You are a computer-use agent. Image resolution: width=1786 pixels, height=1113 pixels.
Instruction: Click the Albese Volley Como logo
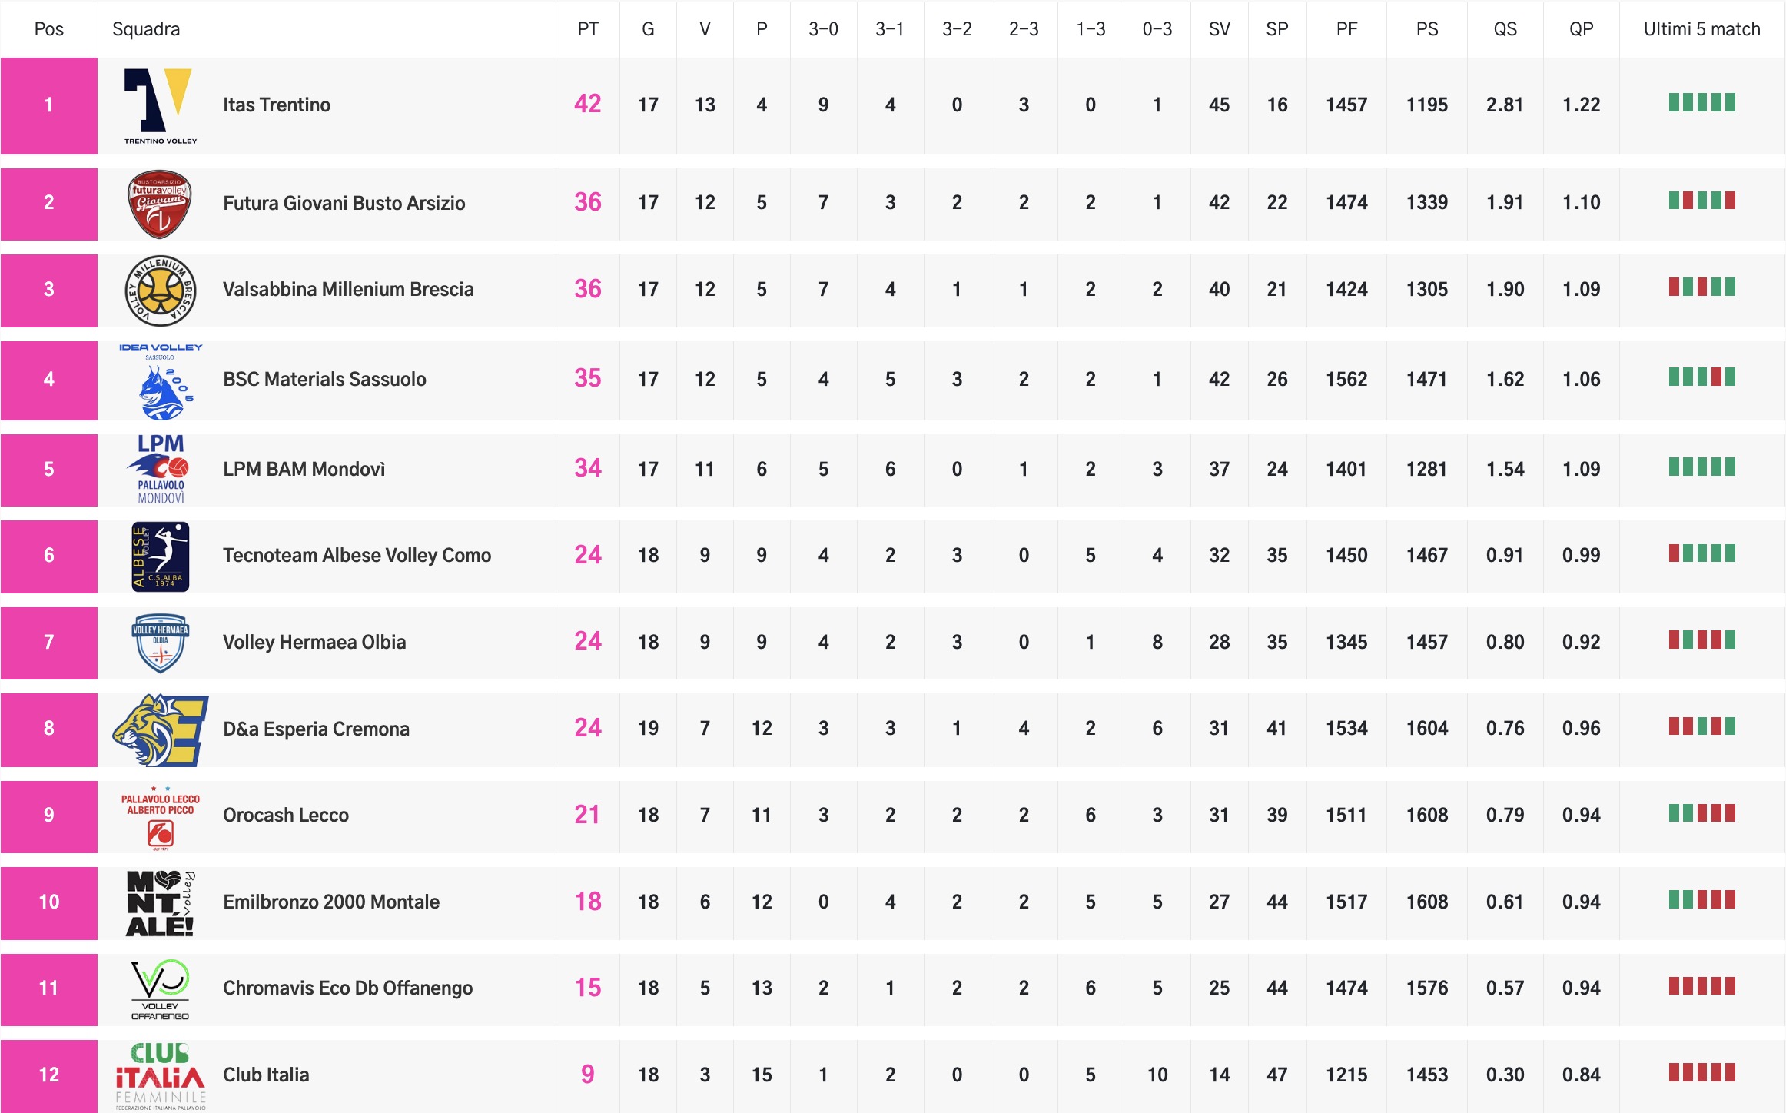[160, 556]
